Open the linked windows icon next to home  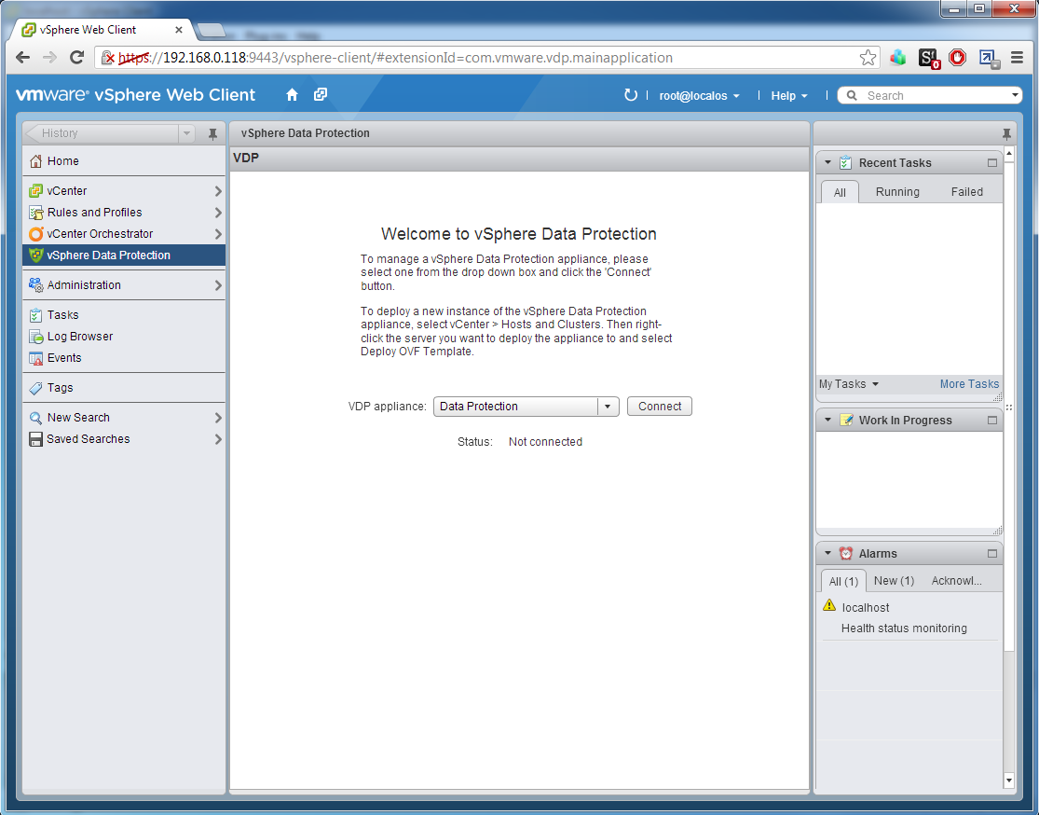(321, 94)
